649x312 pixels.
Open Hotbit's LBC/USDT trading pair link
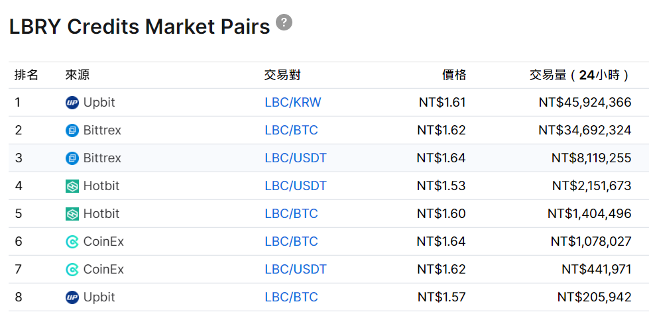pos(296,186)
